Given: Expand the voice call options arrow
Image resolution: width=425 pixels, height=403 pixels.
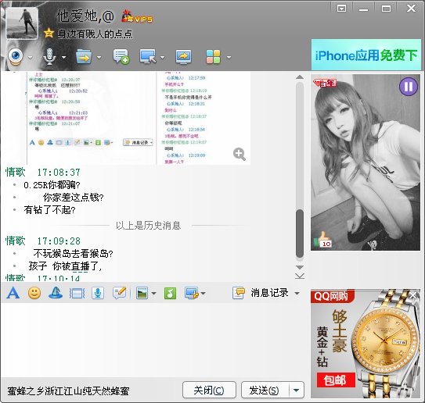Looking at the screenshot, I should pos(63,57).
